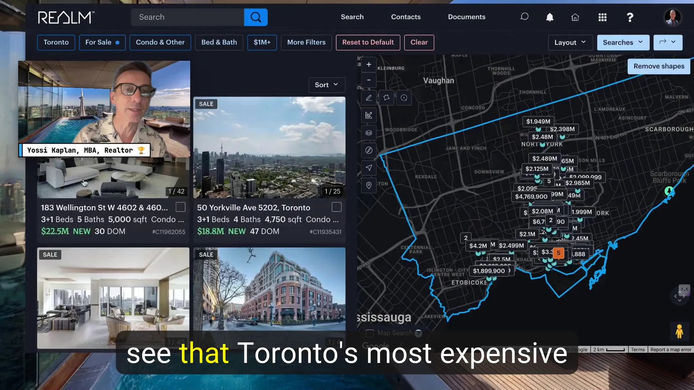Viewport: 694px width, 390px height.
Task: Click Reset to Default
Action: click(368, 42)
